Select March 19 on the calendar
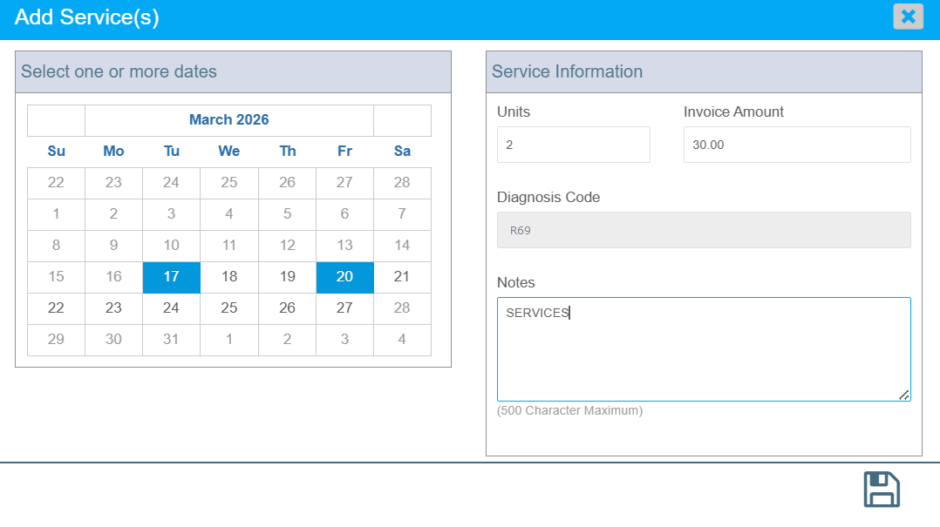Viewport: 940px width, 527px height. 287,277
